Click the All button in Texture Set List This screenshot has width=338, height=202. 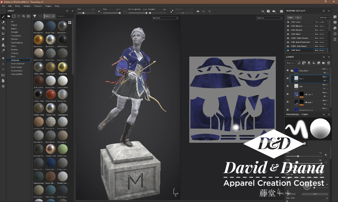[x=298, y=18]
